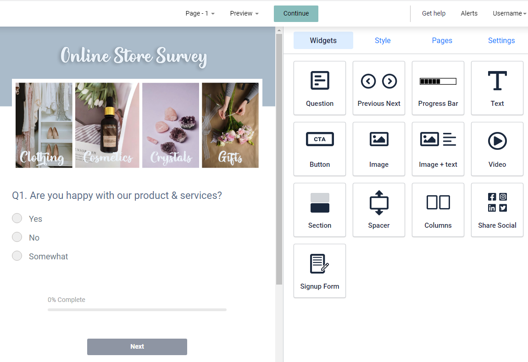528x362 pixels.
Task: Click the scrollbar up arrow
Action: tap(279, 30)
